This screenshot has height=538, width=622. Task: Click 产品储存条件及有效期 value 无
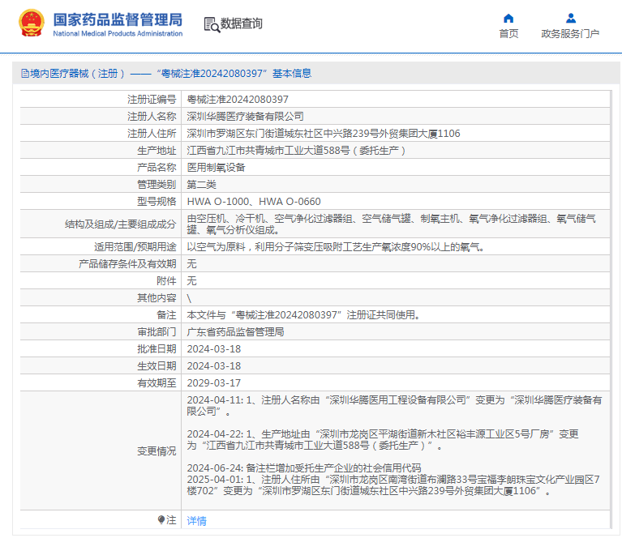tap(191, 264)
